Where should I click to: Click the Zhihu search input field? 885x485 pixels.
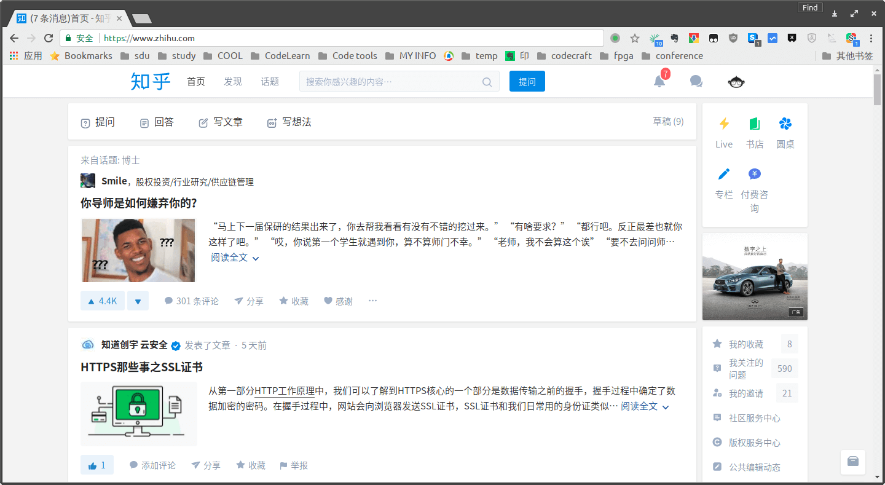coord(387,81)
